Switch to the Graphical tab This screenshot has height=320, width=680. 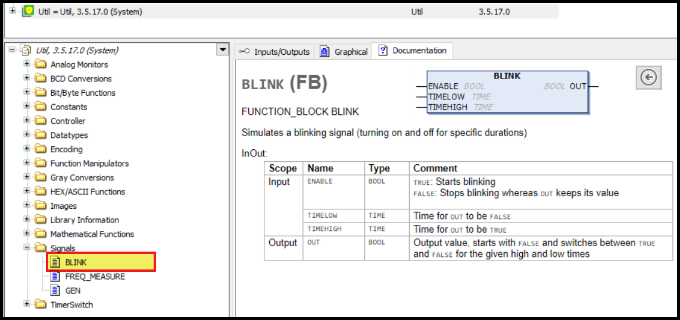coord(344,52)
